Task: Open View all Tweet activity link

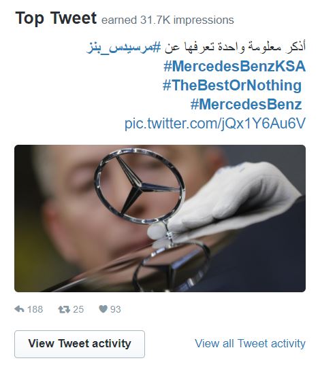Action: [x=250, y=344]
